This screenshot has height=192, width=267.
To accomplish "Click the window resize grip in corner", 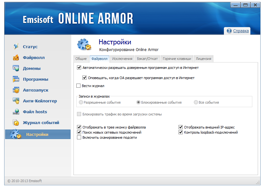I will pos(258,182).
